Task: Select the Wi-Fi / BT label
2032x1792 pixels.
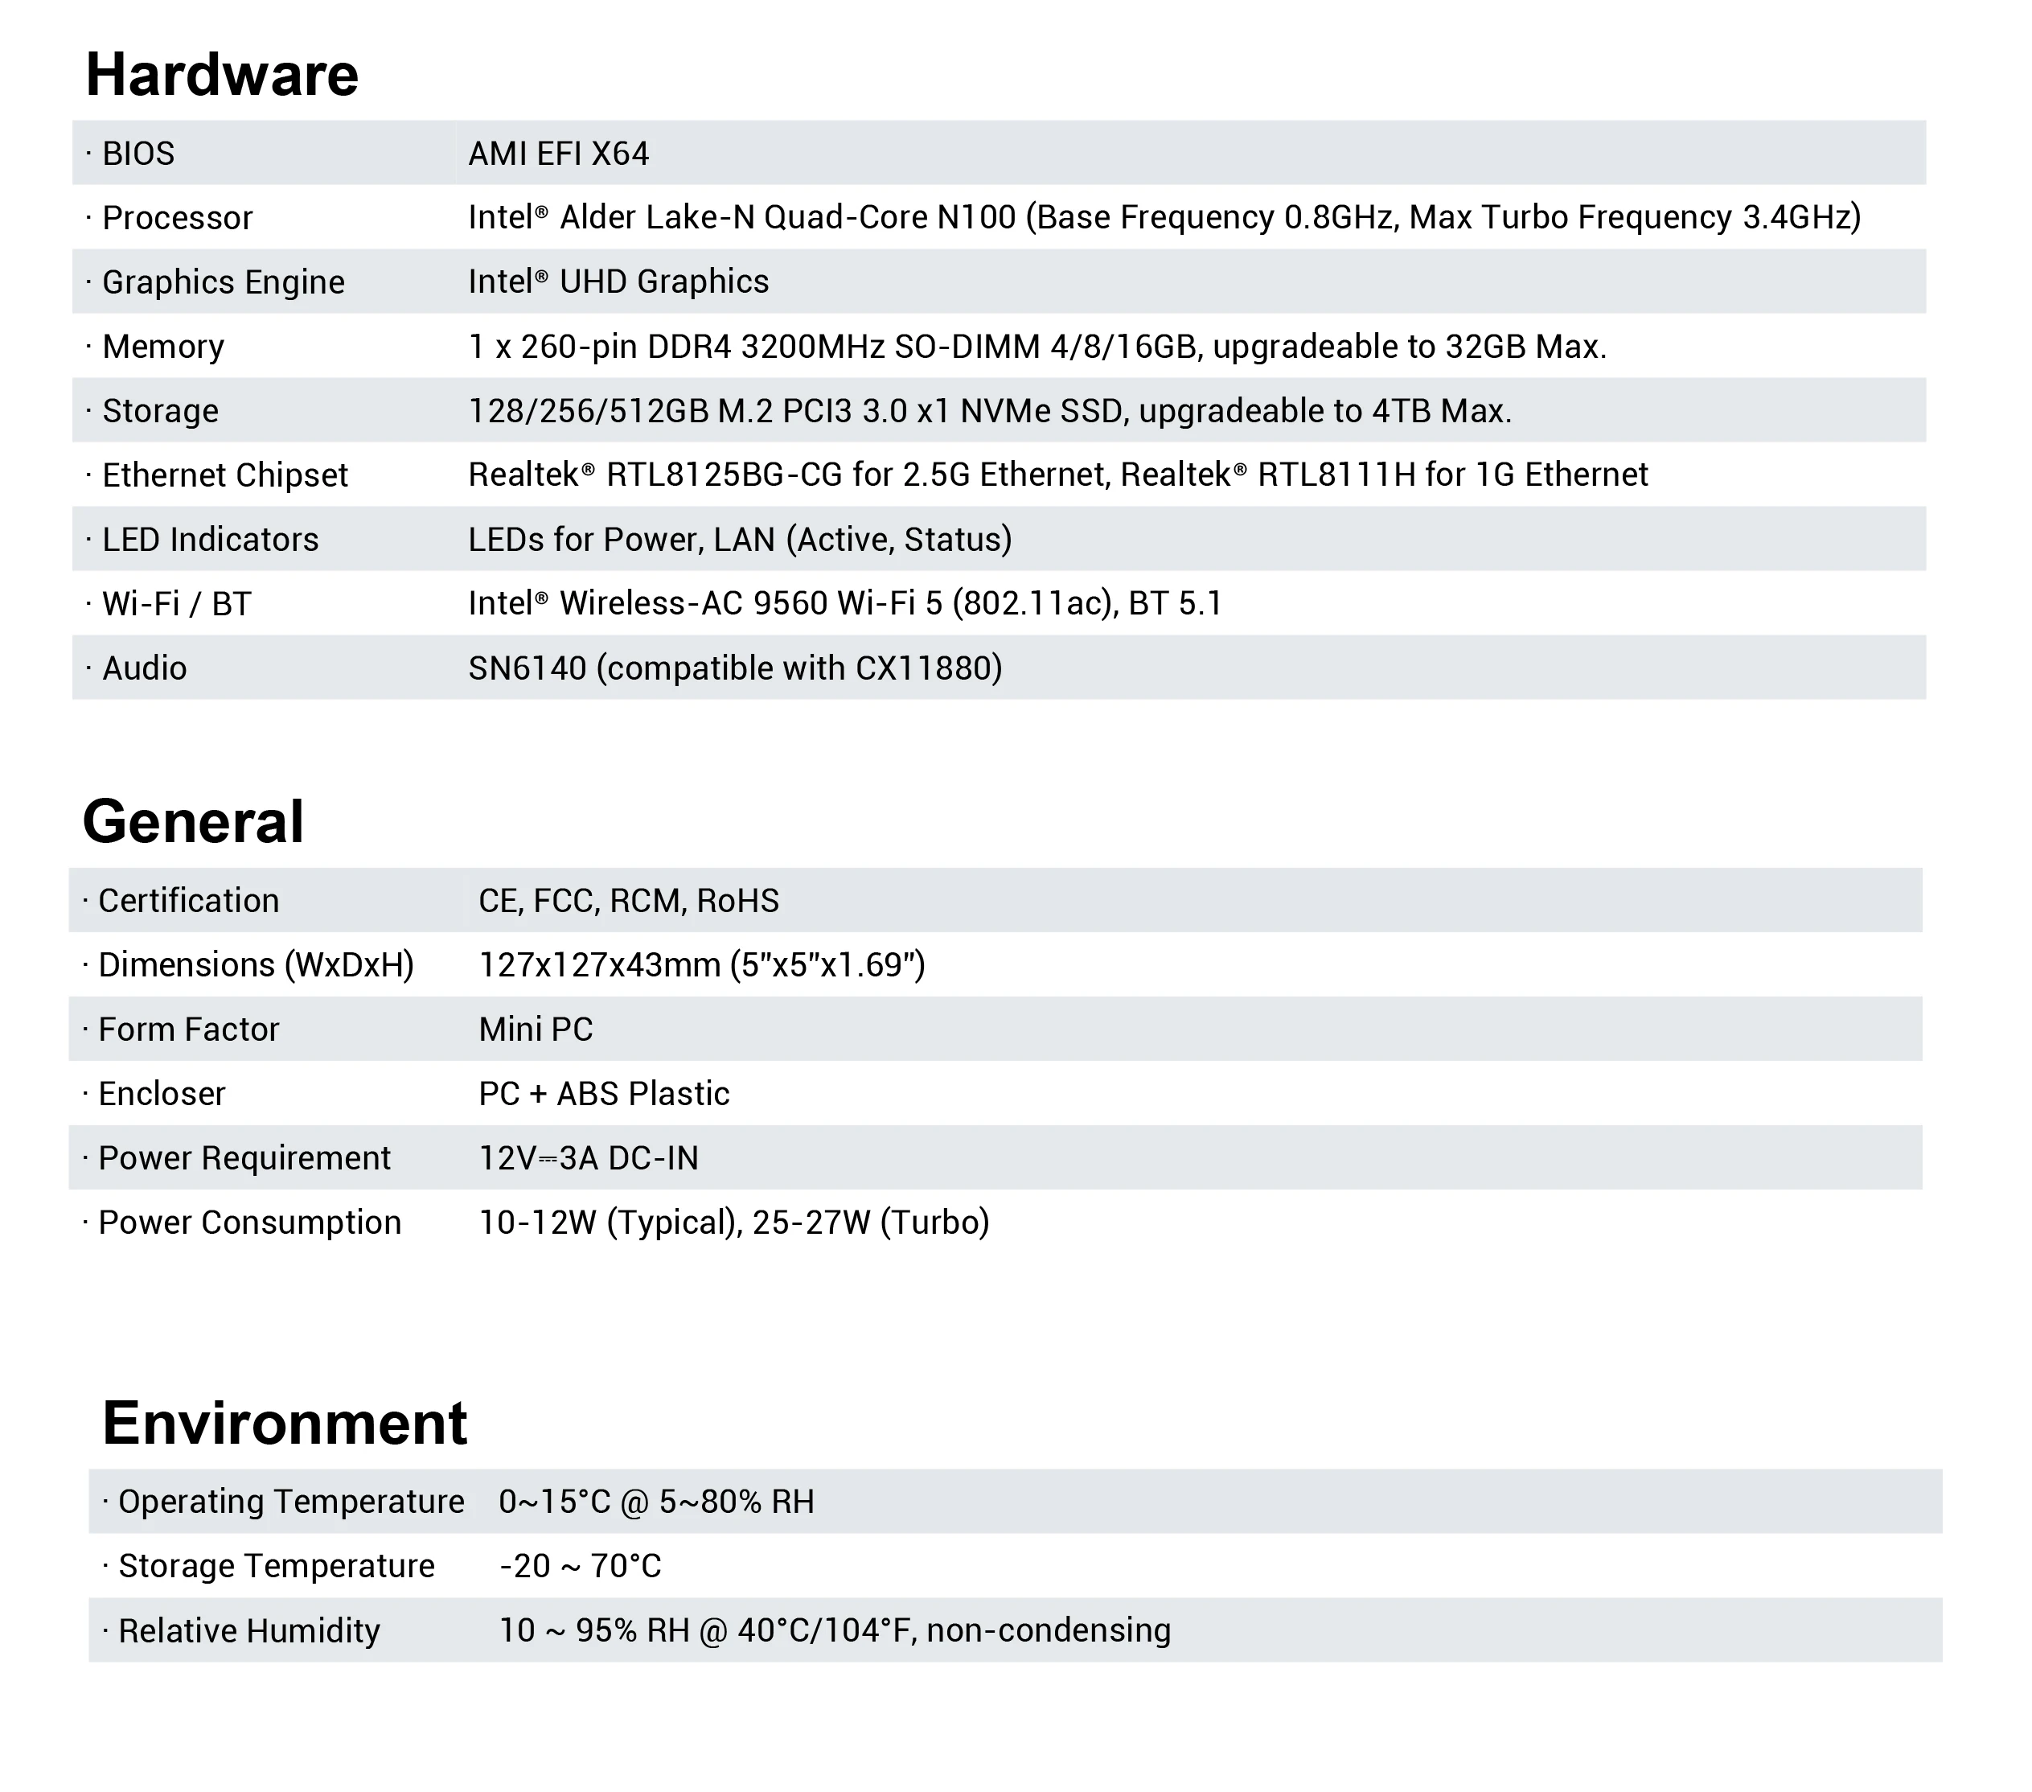Action: click(x=176, y=603)
